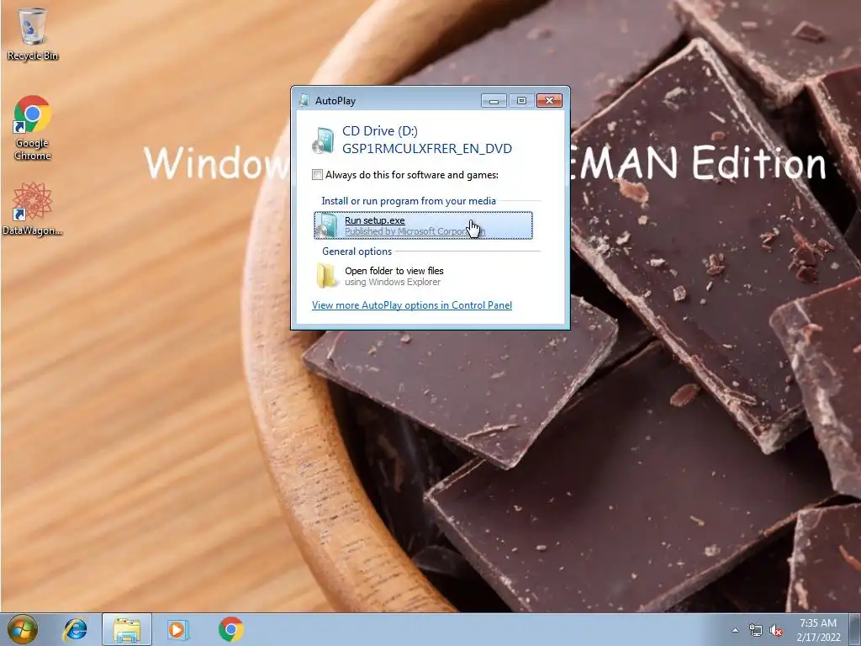Screen dimensions: 861x646
Task: Open the Windows Start menu orb
Action: (23, 629)
